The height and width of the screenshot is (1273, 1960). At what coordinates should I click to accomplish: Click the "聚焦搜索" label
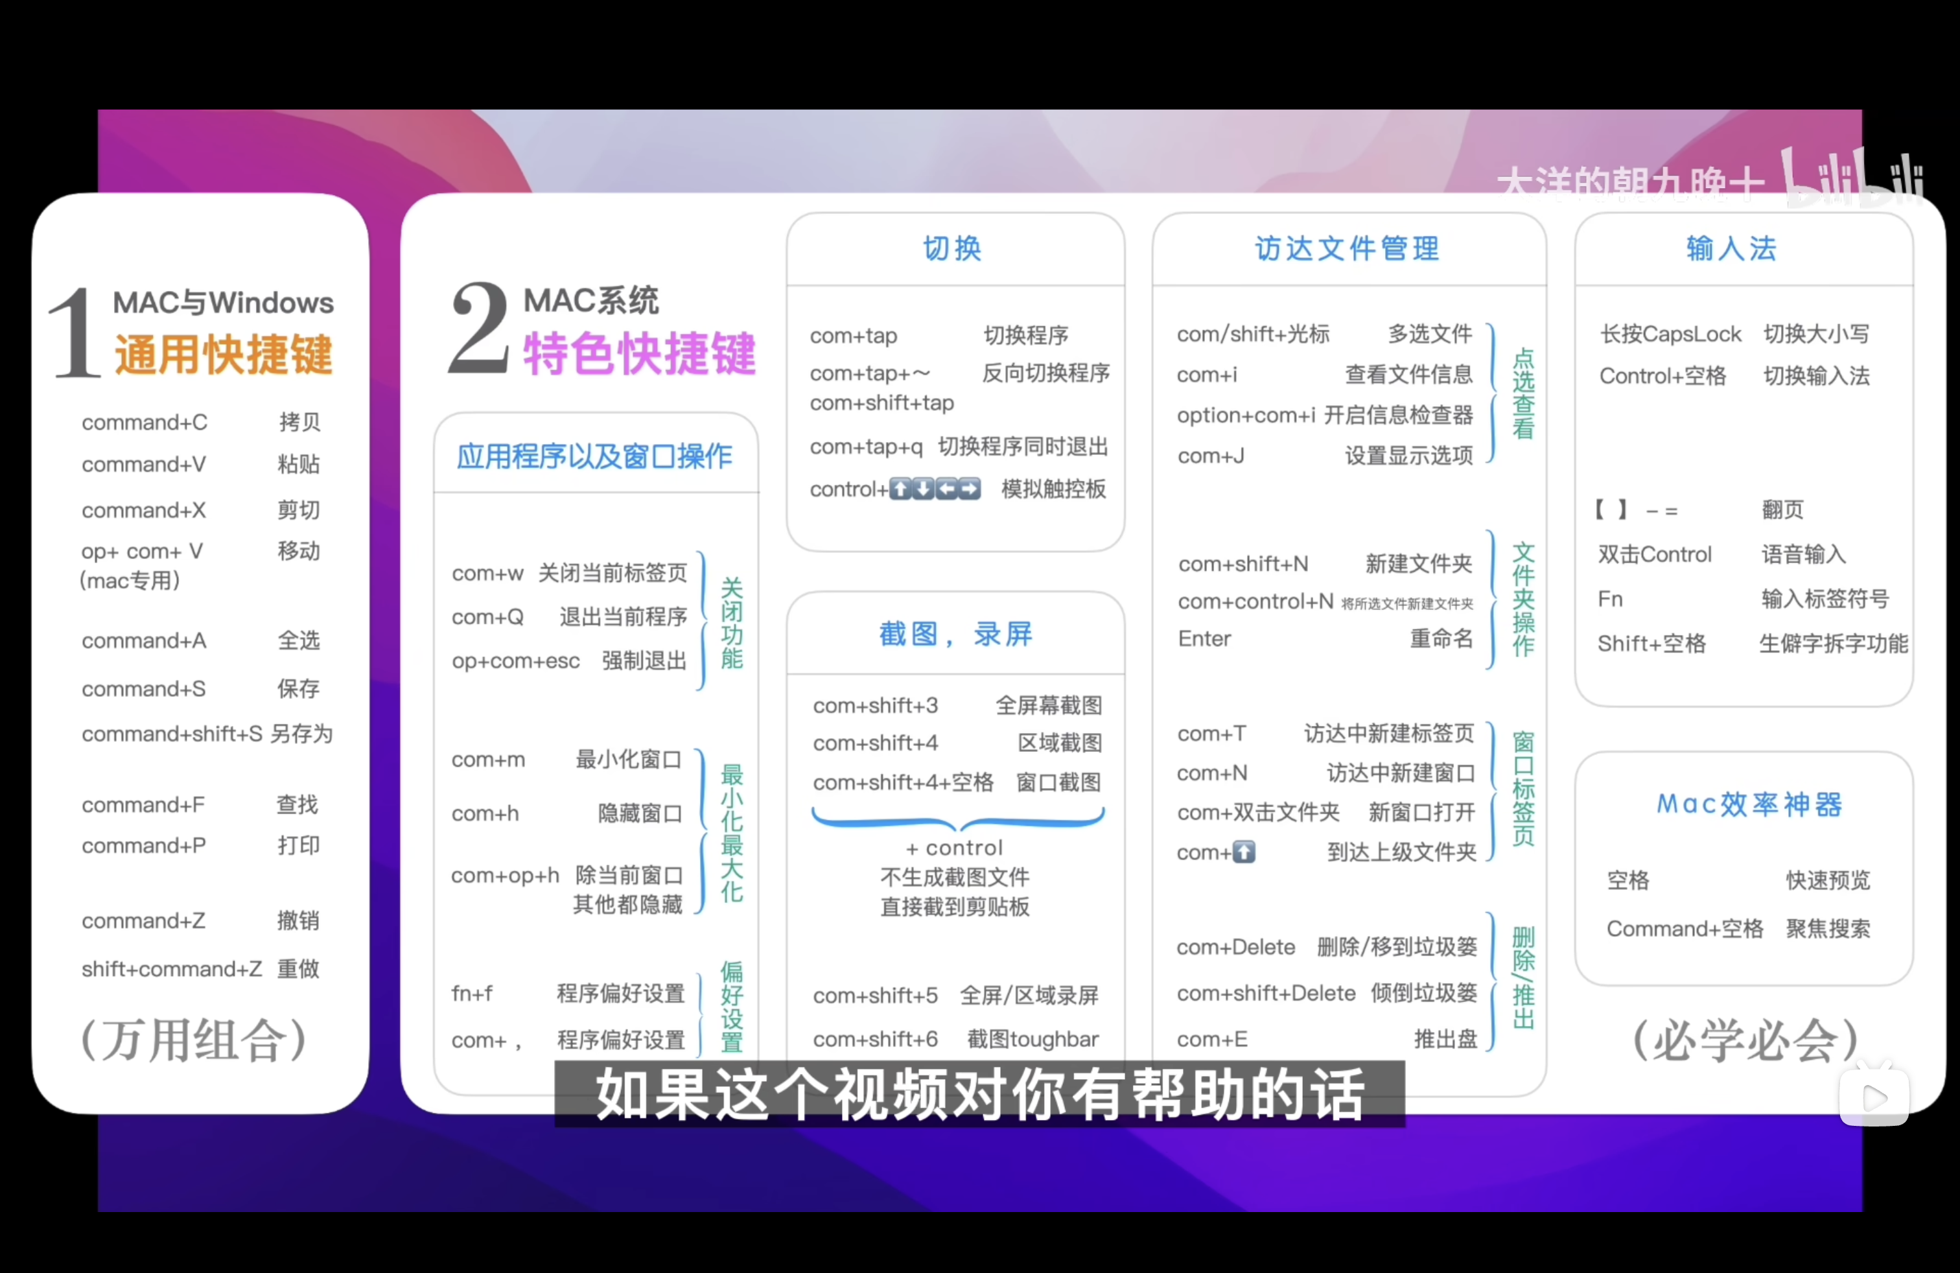pyautogui.click(x=1828, y=929)
